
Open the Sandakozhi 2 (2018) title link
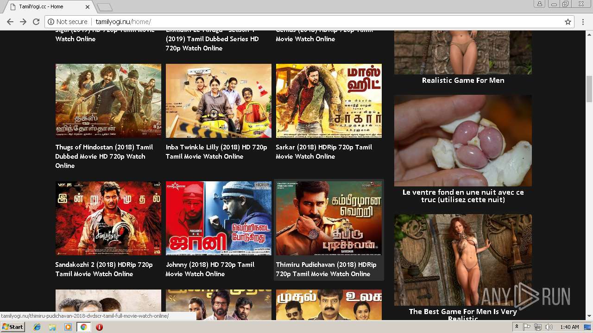click(104, 269)
